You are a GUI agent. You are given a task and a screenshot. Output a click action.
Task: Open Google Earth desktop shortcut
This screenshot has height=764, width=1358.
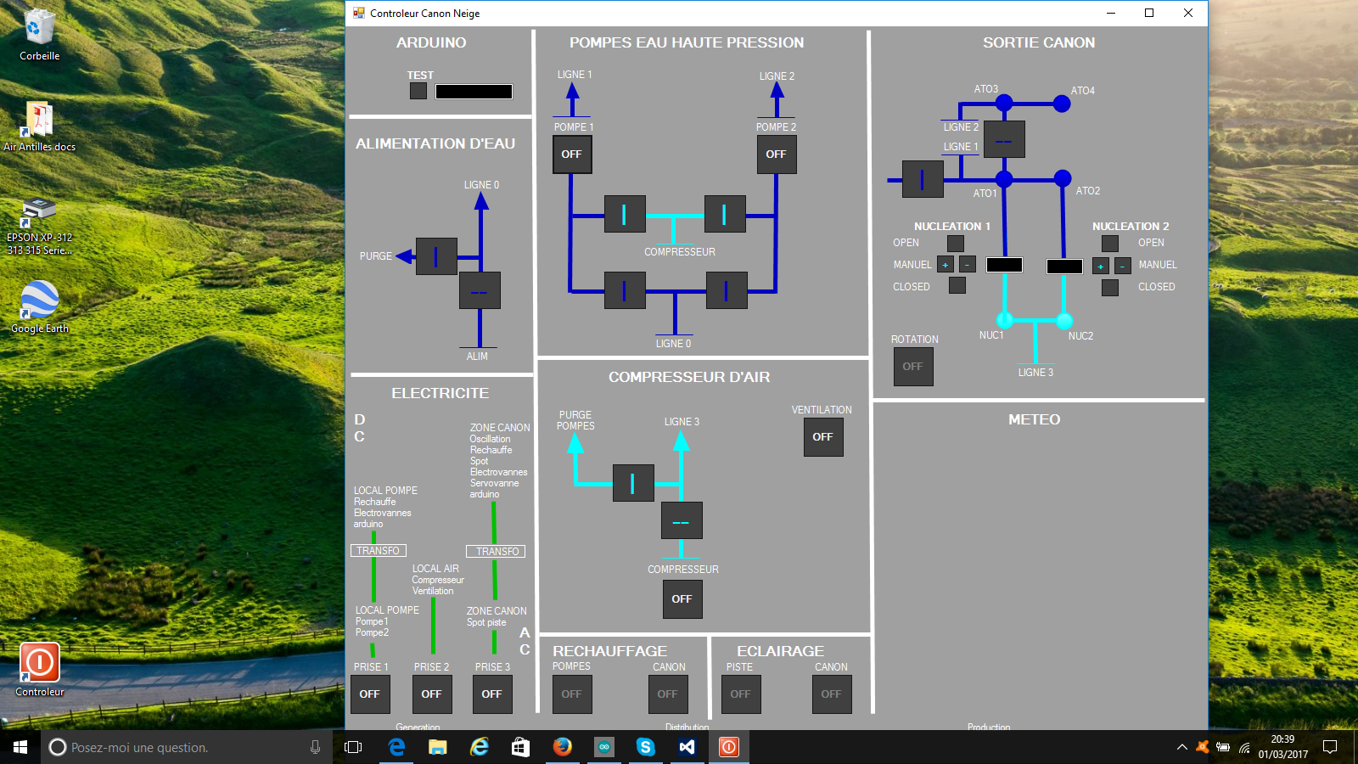pyautogui.click(x=40, y=306)
